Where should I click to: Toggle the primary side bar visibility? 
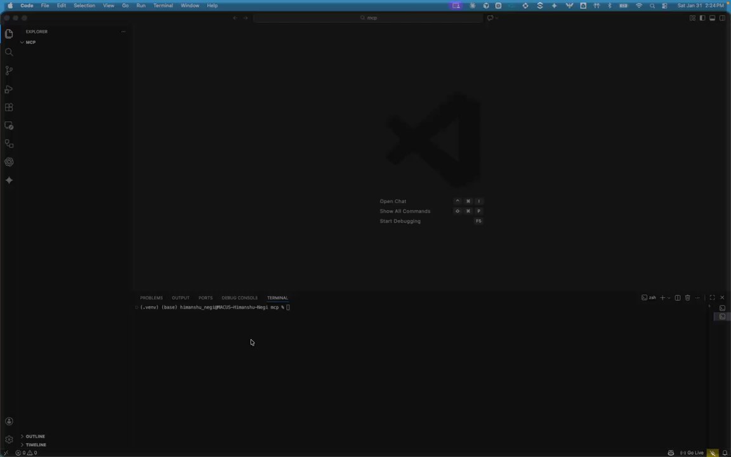tap(702, 18)
